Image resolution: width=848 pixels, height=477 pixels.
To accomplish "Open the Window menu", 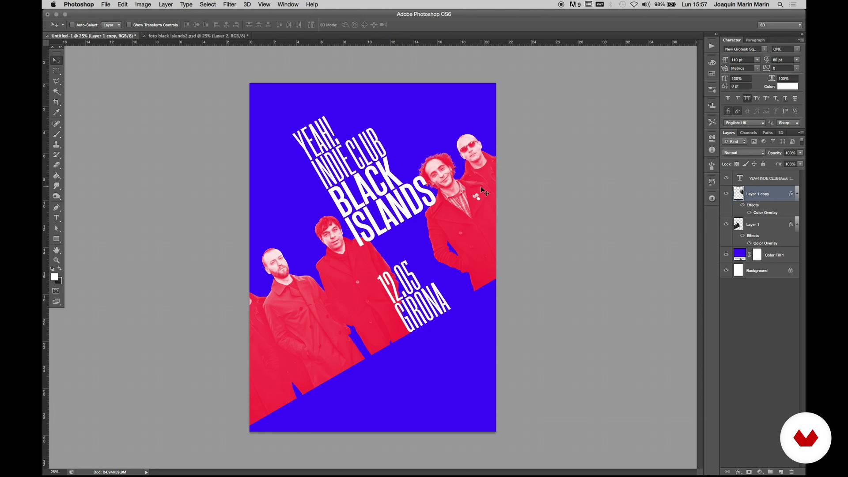I will point(288,4).
